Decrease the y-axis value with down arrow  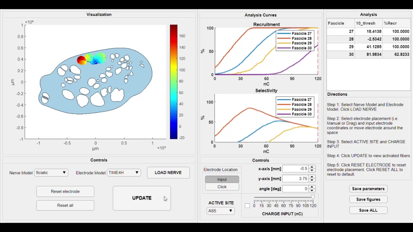pos(312,180)
